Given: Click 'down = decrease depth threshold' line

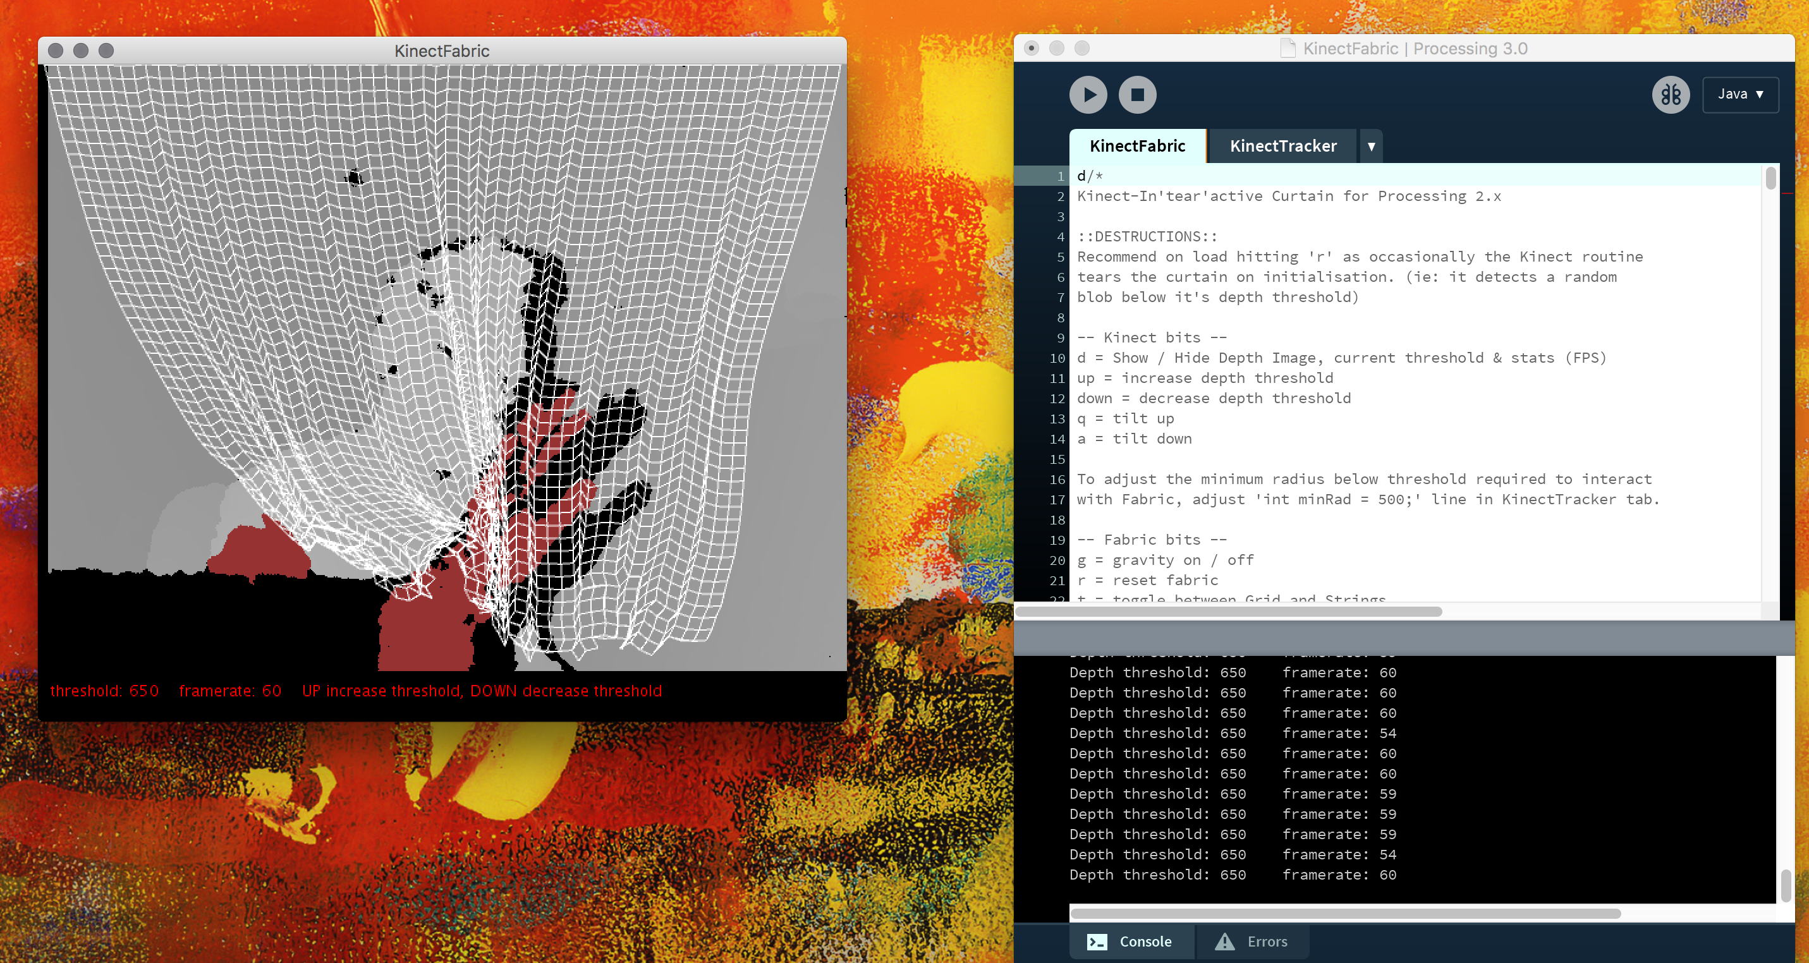Looking at the screenshot, I should [x=1214, y=398].
